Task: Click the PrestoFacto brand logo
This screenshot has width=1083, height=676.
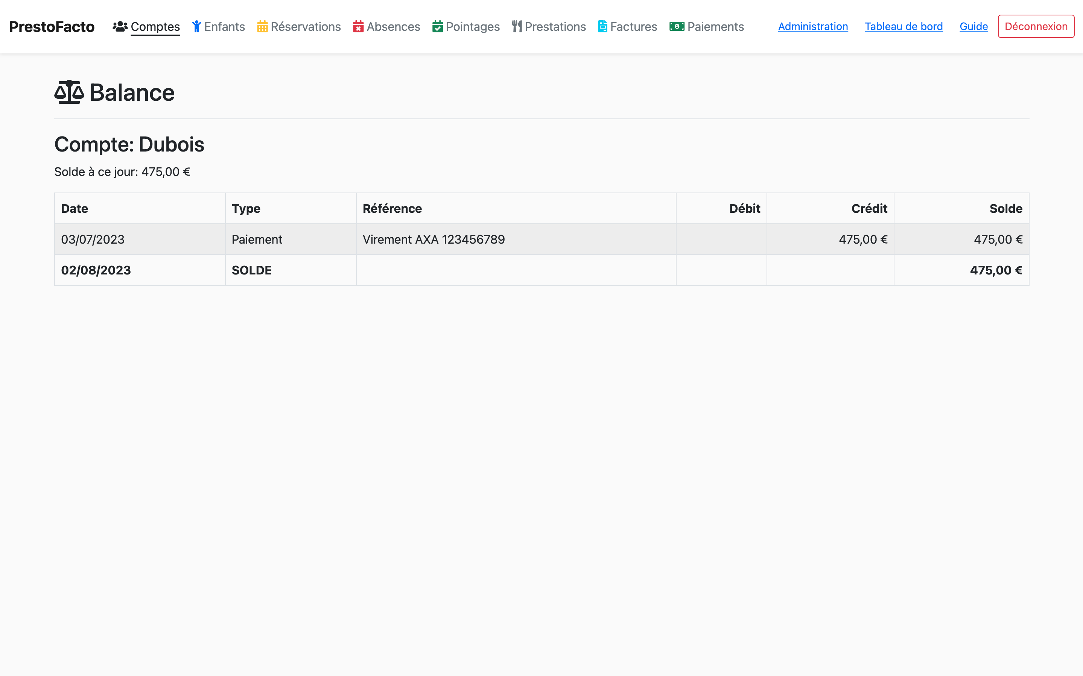Action: click(52, 27)
